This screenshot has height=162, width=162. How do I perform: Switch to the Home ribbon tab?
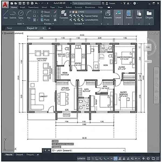14,8
